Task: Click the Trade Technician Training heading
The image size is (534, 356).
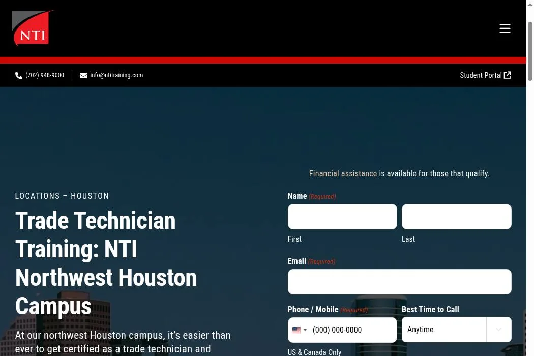Action: [x=106, y=263]
